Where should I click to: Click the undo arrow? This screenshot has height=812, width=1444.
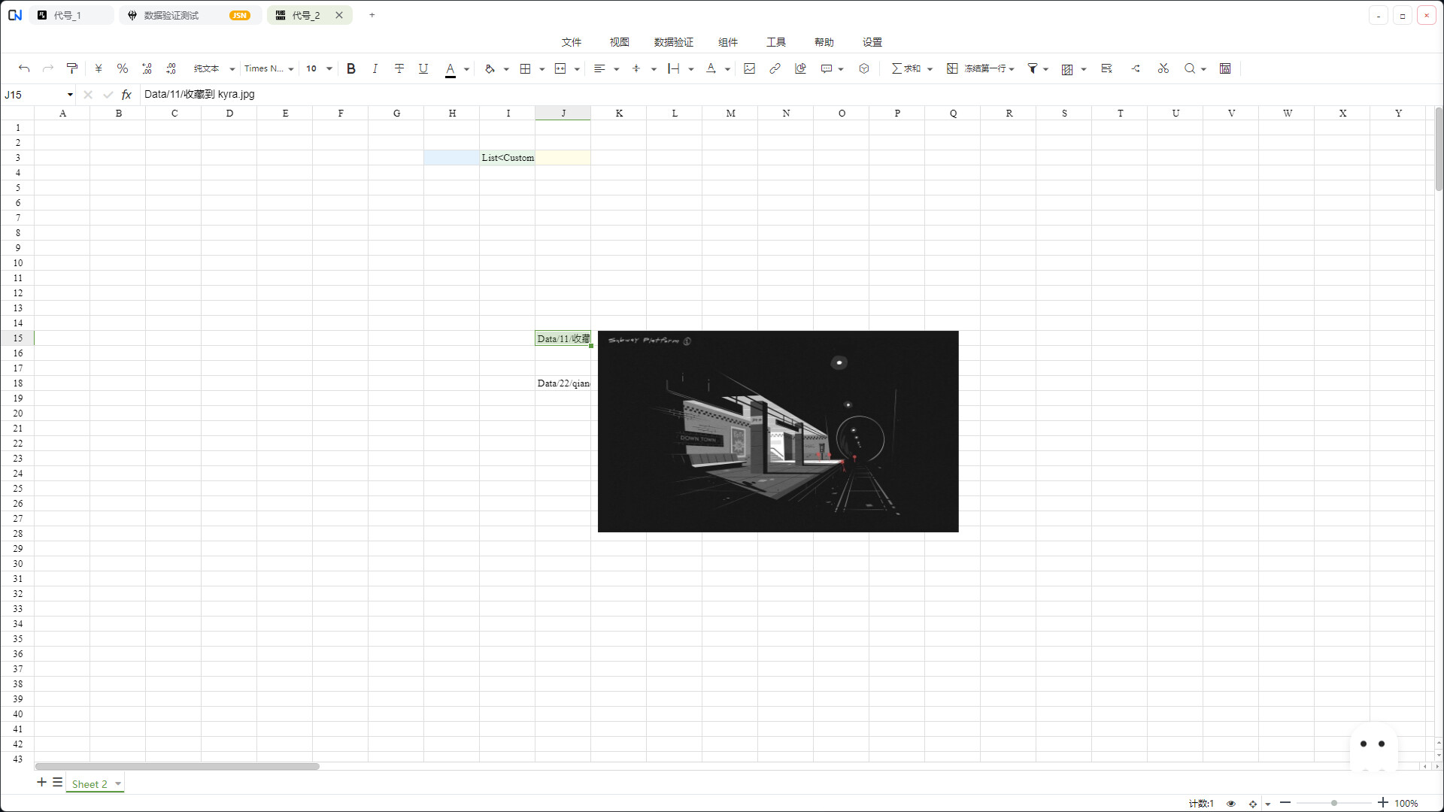[x=24, y=68]
